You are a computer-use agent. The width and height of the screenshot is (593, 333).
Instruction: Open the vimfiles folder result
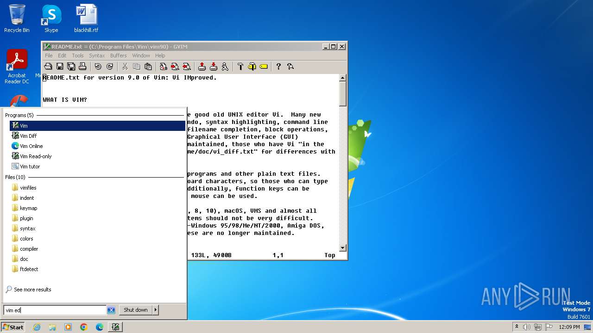97,188
